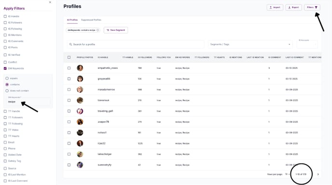Open traveling_gal1 profile photo

(80, 111)
